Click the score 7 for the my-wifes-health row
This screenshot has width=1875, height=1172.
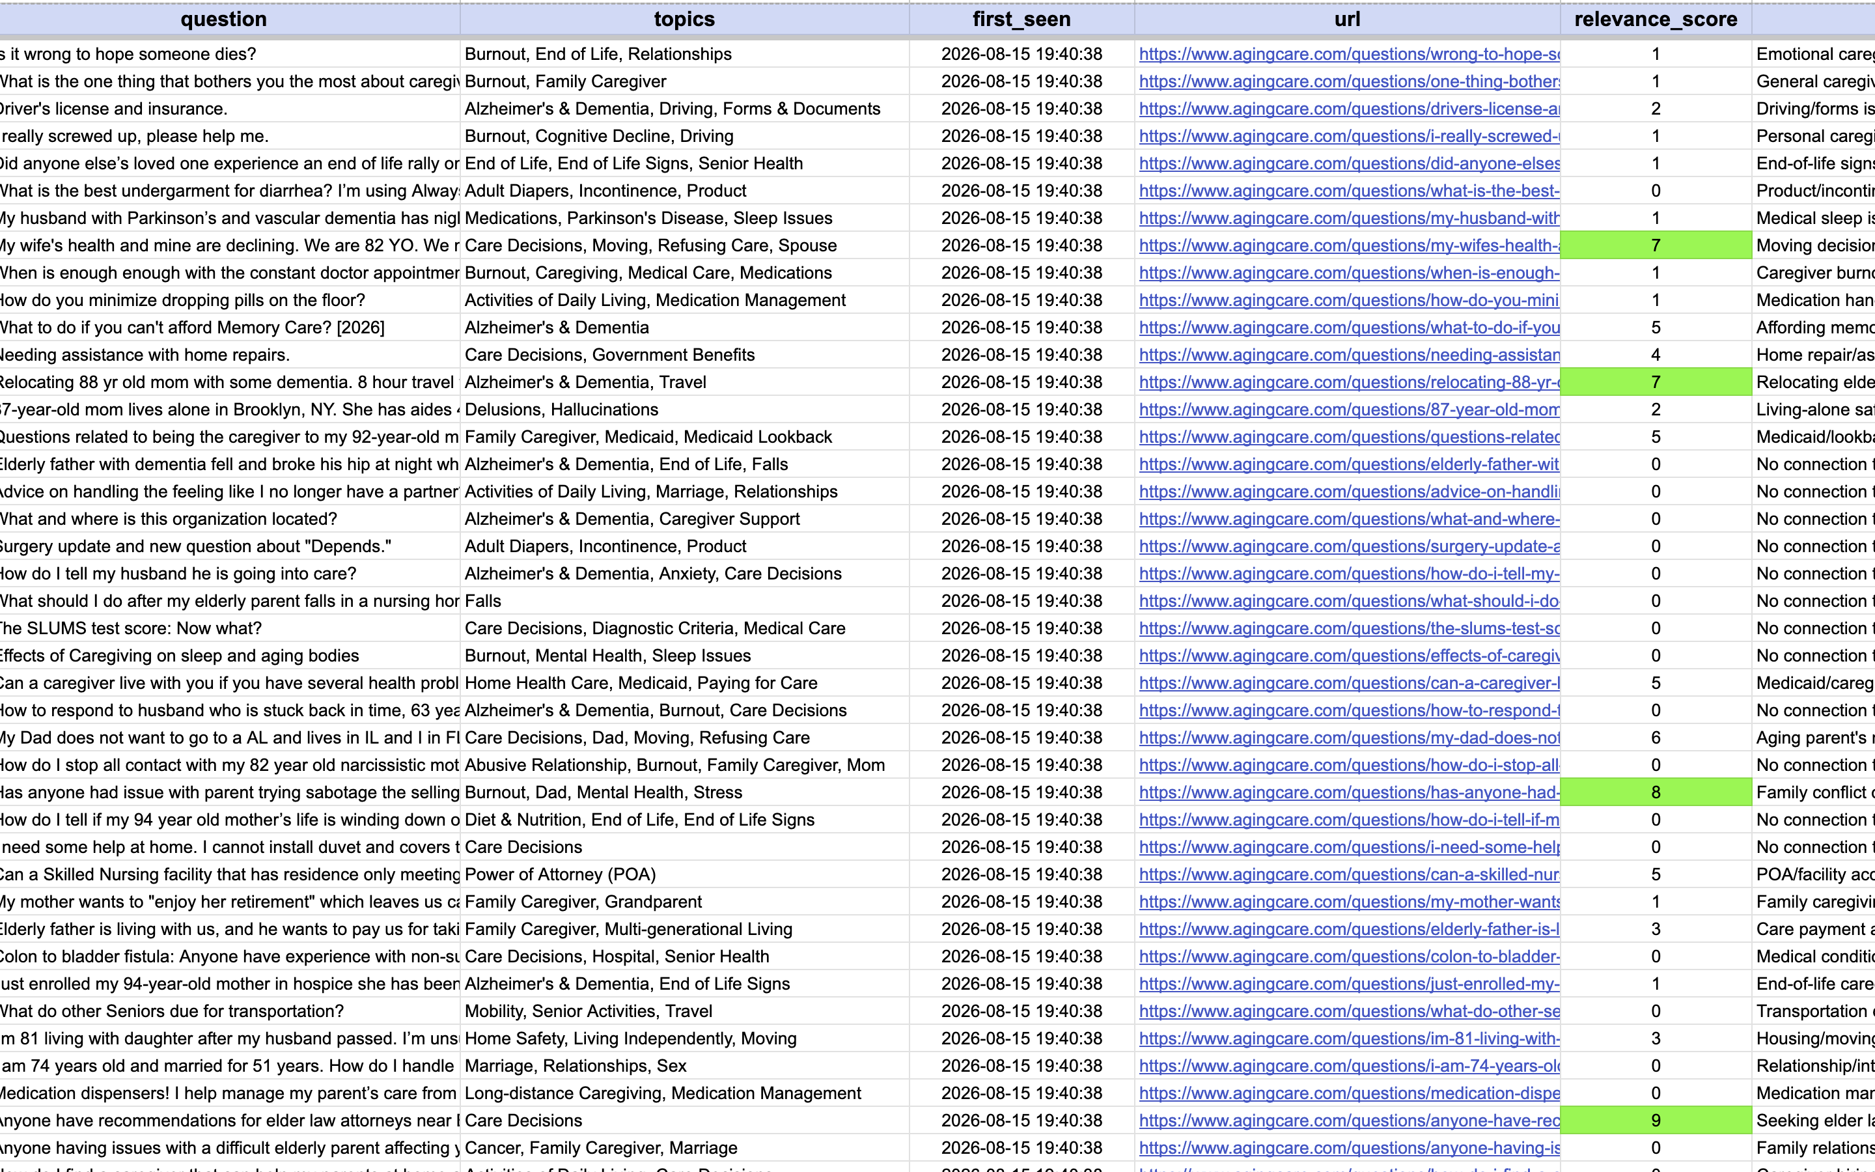(x=1656, y=245)
